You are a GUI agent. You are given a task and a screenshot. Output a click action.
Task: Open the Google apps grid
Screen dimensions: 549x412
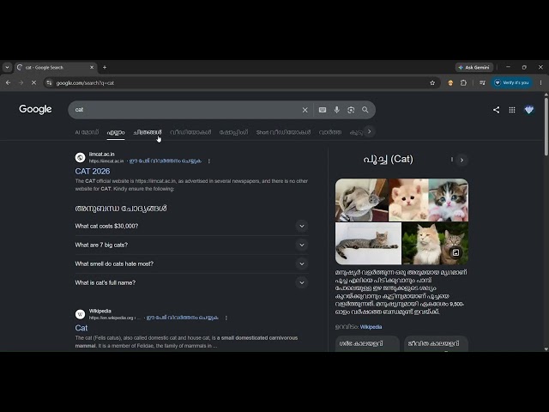[512, 110]
